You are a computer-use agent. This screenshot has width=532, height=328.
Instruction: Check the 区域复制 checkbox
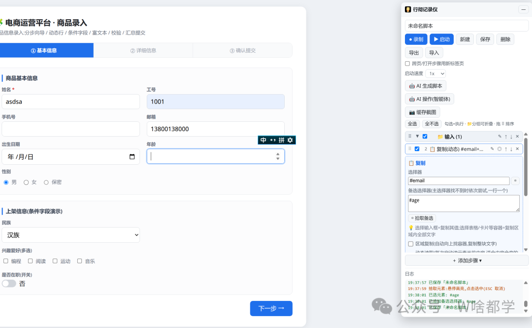click(x=411, y=244)
